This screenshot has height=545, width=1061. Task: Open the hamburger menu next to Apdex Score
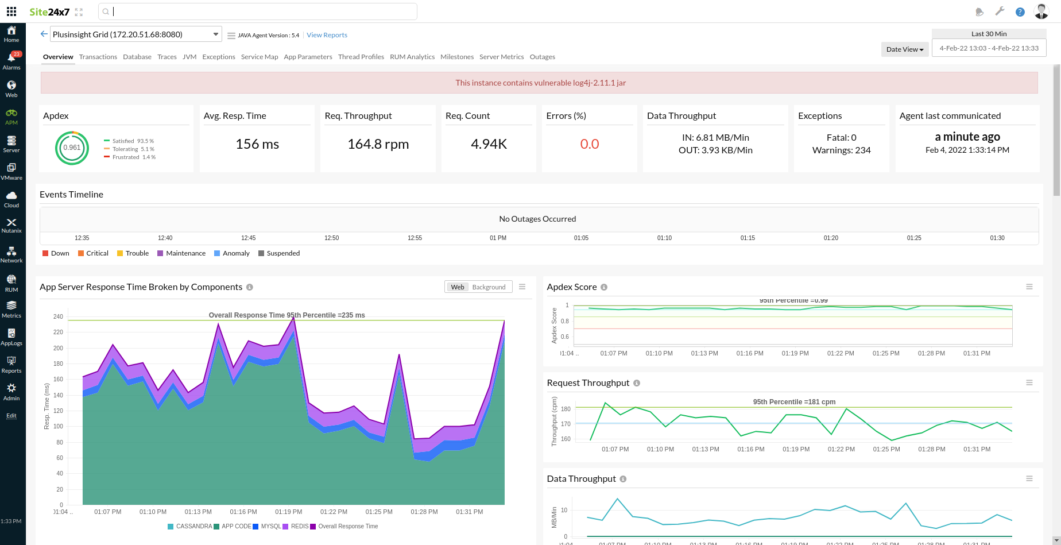click(x=1030, y=287)
